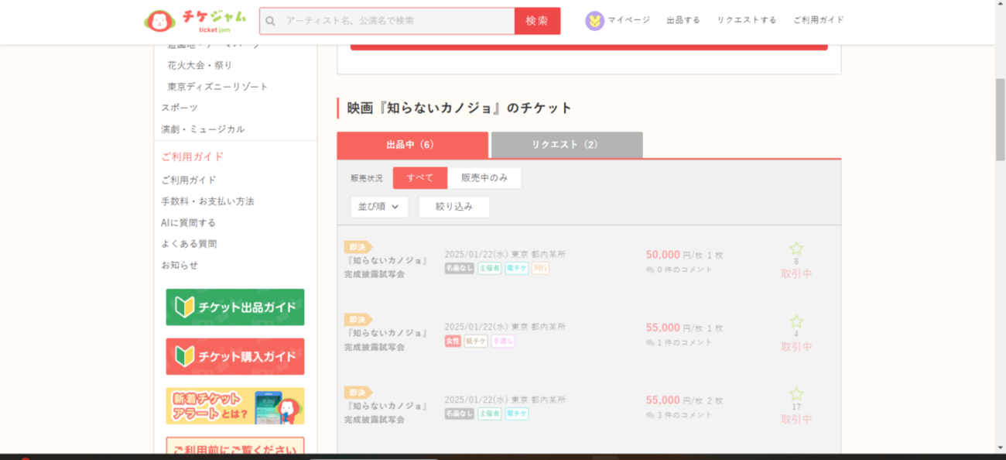The height and width of the screenshot is (460, 1006).
Task: Open first 知らないカノジョ 完成披露試写会 listing title
Action: [387, 267]
